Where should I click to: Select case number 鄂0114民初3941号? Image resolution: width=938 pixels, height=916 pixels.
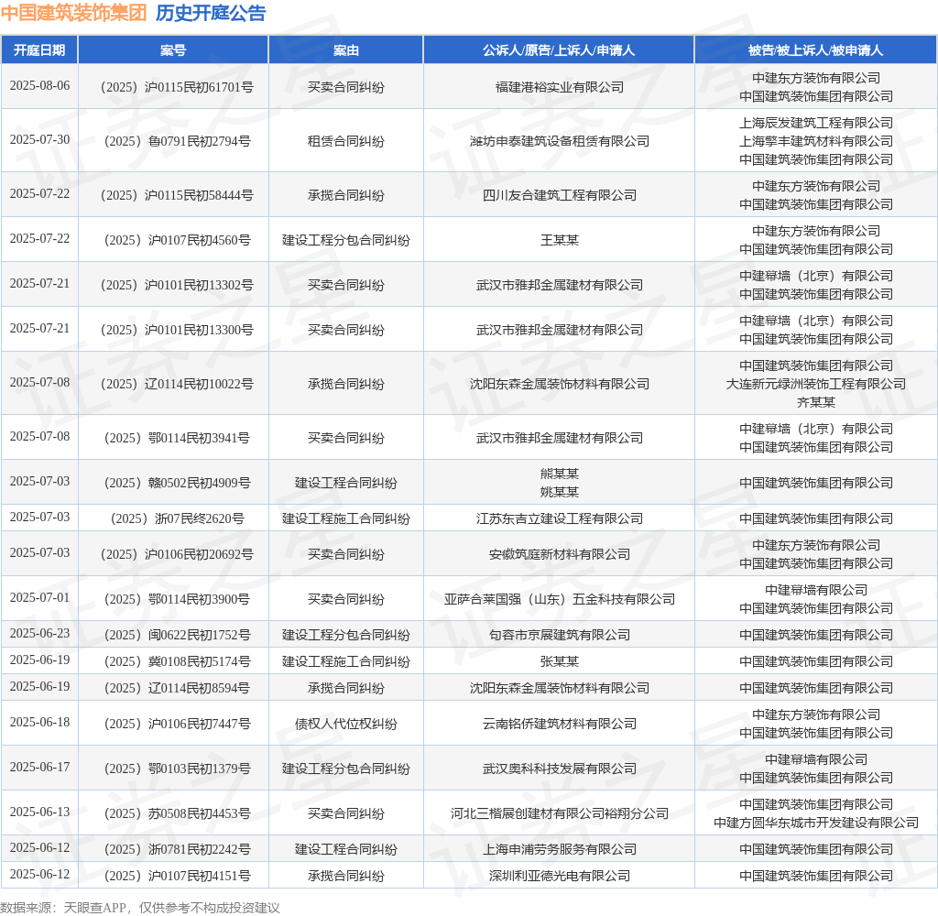point(177,438)
